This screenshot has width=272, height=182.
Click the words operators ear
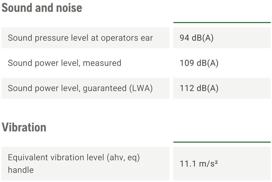point(127,38)
